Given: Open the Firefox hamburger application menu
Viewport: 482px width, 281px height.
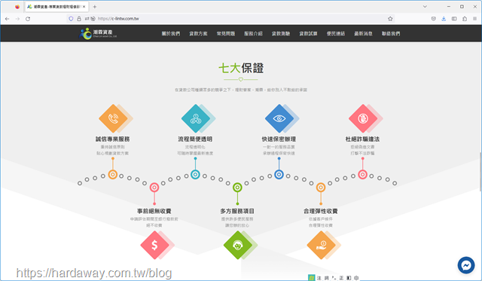Looking at the screenshot, I should tap(474, 19).
